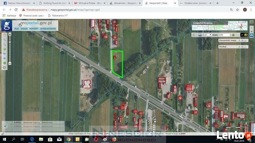Viewport: 255px width, 143px height.
Task: Reload the browser page
Action: point(16,10)
